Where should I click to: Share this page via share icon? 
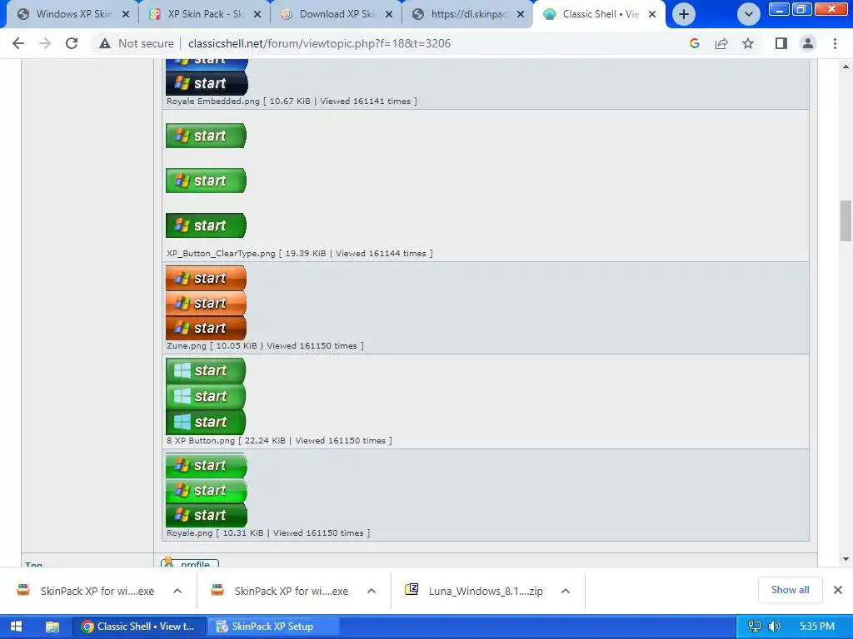pyautogui.click(x=721, y=43)
